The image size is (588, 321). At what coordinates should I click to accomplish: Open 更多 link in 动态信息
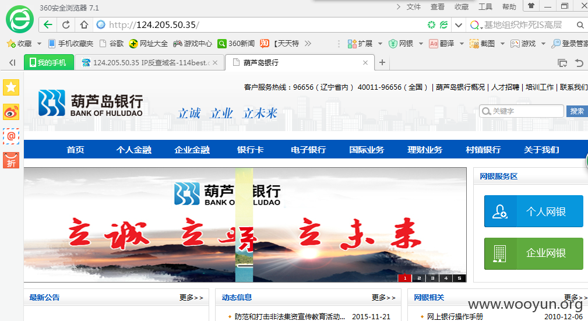pos(383,297)
